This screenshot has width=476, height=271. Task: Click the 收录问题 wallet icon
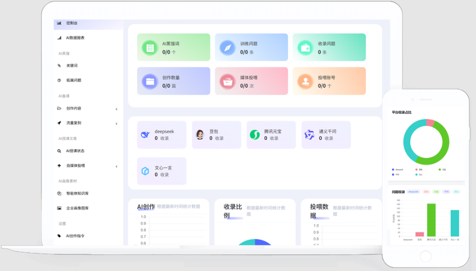click(x=305, y=47)
